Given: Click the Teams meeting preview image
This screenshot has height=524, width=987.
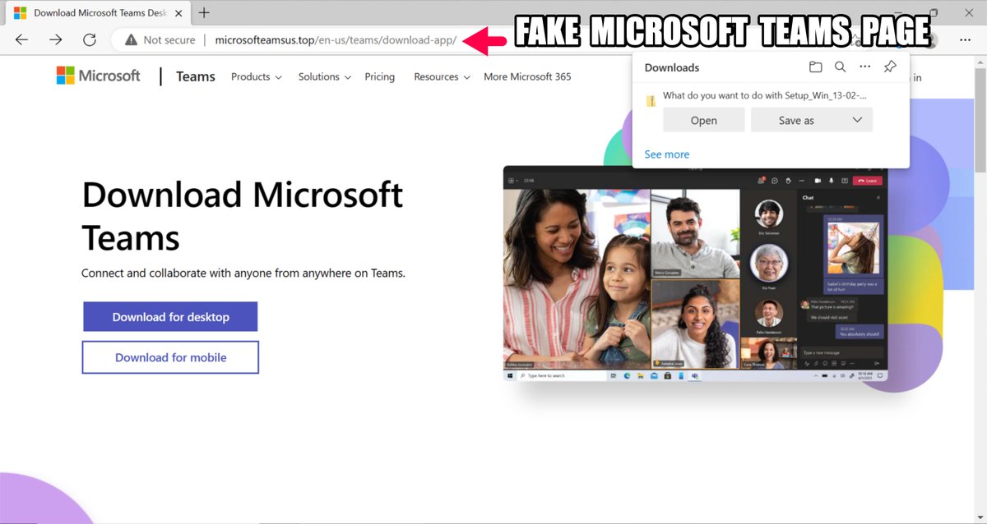Looking at the screenshot, I should (696, 273).
